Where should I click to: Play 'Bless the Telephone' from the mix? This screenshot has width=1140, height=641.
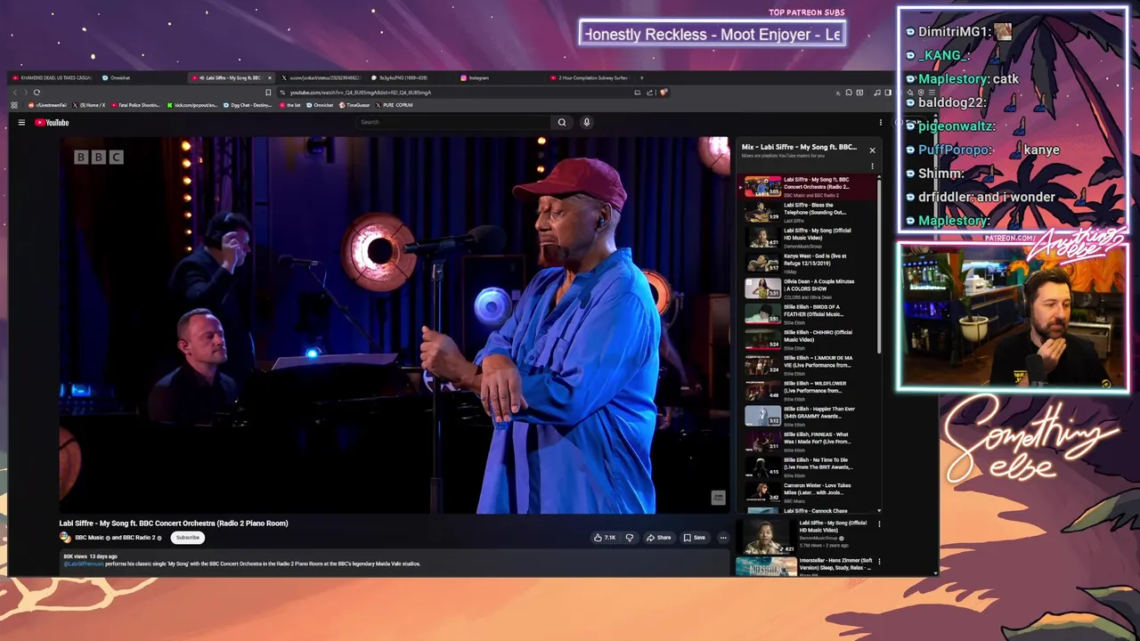click(806, 213)
